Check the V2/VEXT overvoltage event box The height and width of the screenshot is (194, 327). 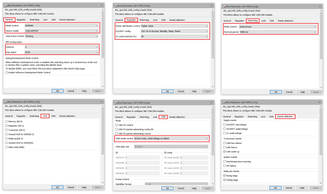225,124
